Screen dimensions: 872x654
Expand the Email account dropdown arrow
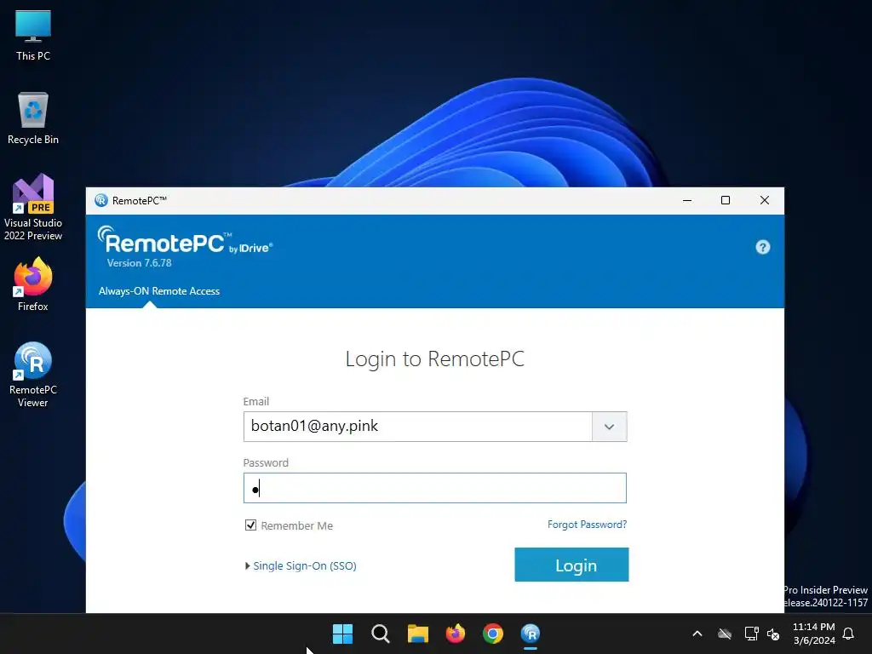610,427
